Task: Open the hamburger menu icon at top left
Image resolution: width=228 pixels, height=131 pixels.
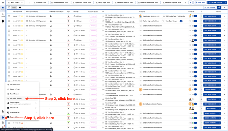Action: [3, 2]
